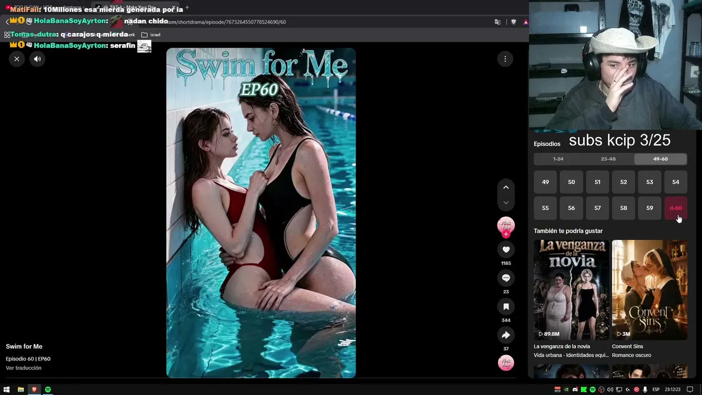The height and width of the screenshot is (395, 702).
Task: Open the israel bookmarks folder
Action: (x=151, y=35)
